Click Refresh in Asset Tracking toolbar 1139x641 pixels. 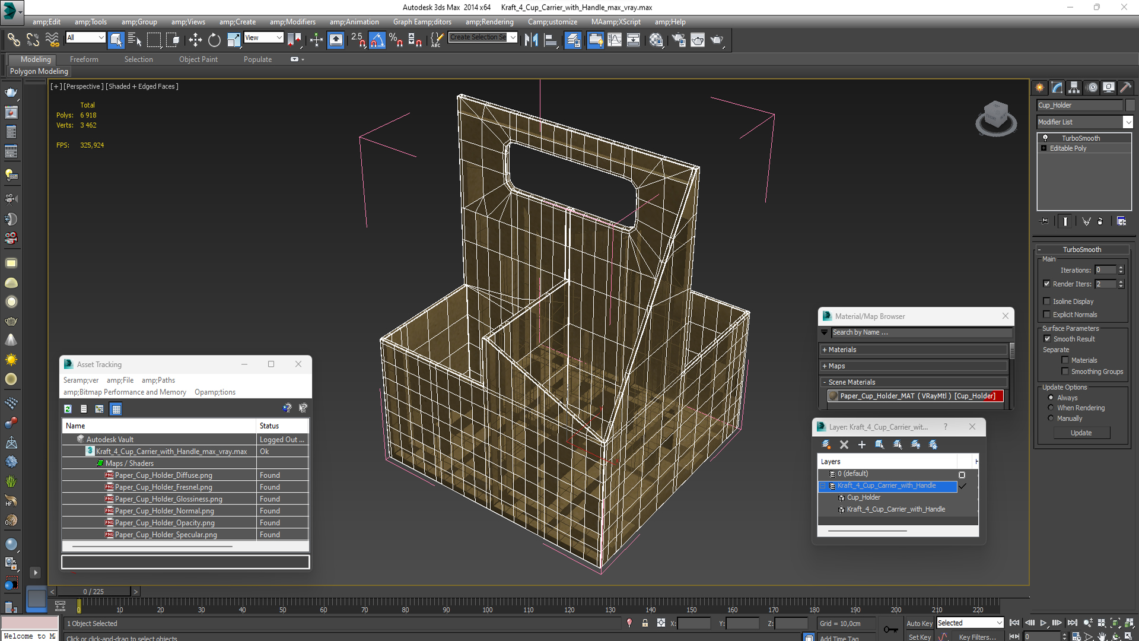pos(68,409)
